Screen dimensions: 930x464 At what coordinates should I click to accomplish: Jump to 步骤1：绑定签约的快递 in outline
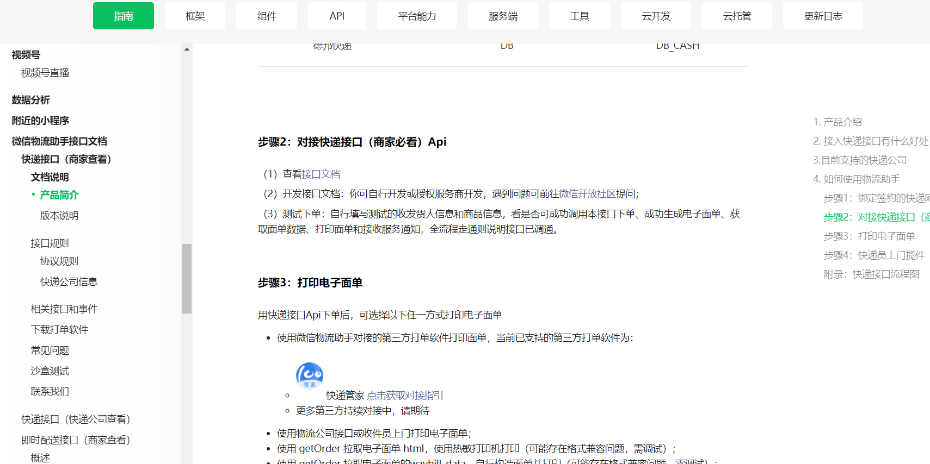coord(877,198)
